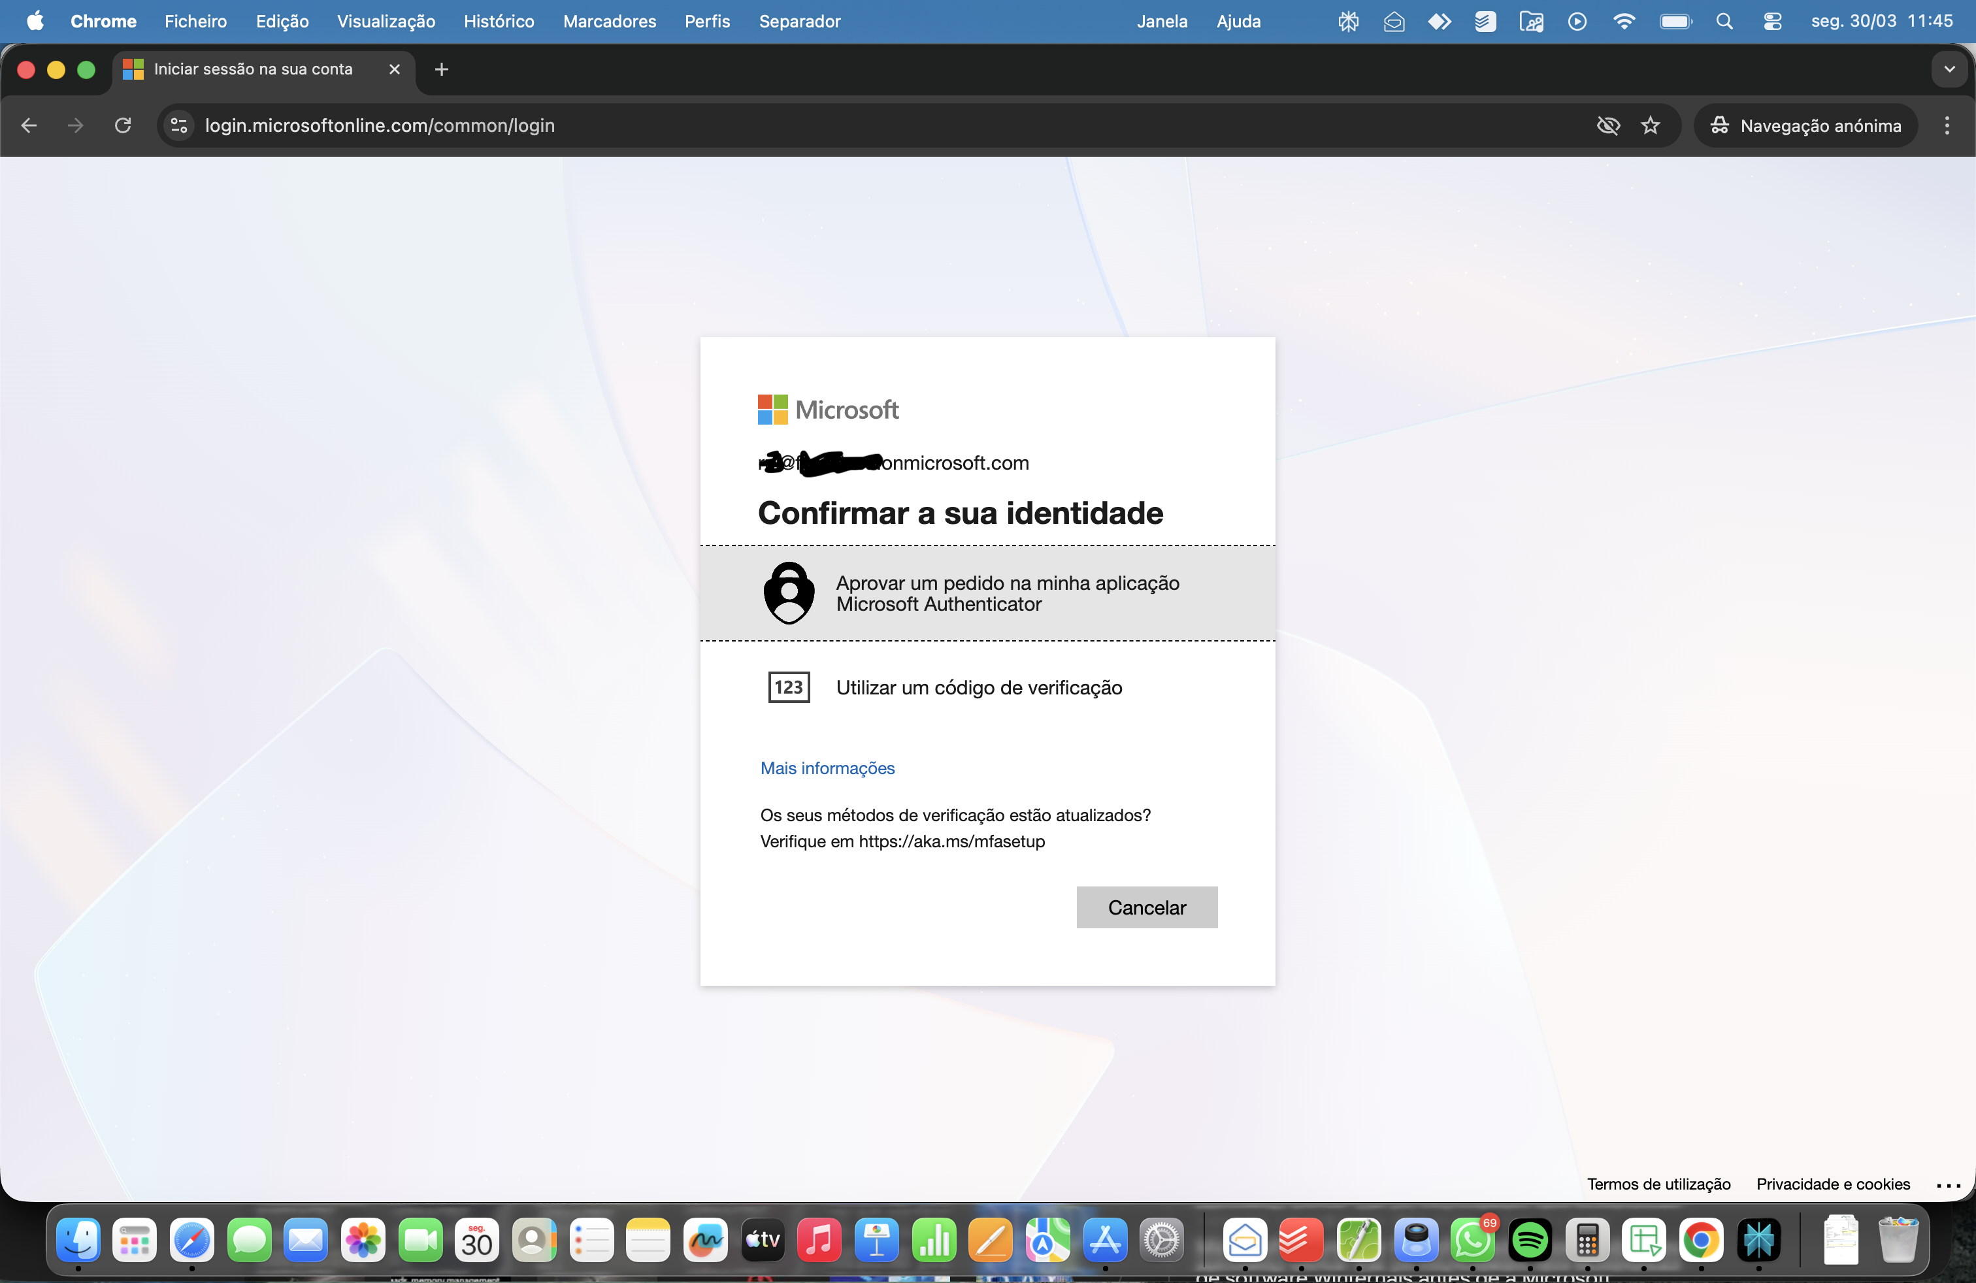The image size is (1976, 1283).
Task: Reload the page with refresh icon
Action: tap(123, 125)
